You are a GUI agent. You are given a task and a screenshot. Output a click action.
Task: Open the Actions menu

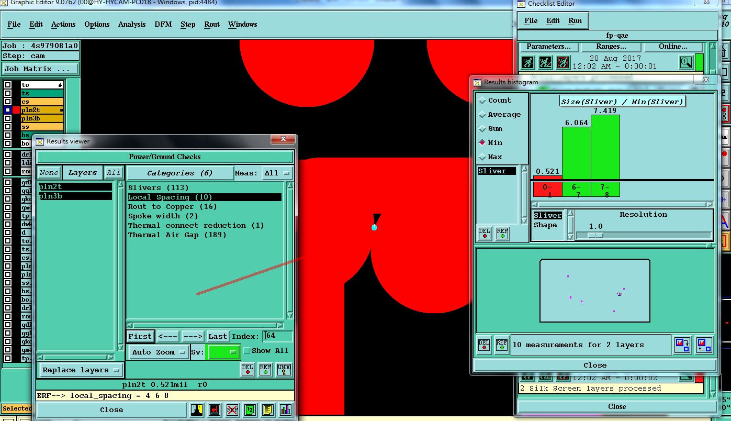(63, 24)
